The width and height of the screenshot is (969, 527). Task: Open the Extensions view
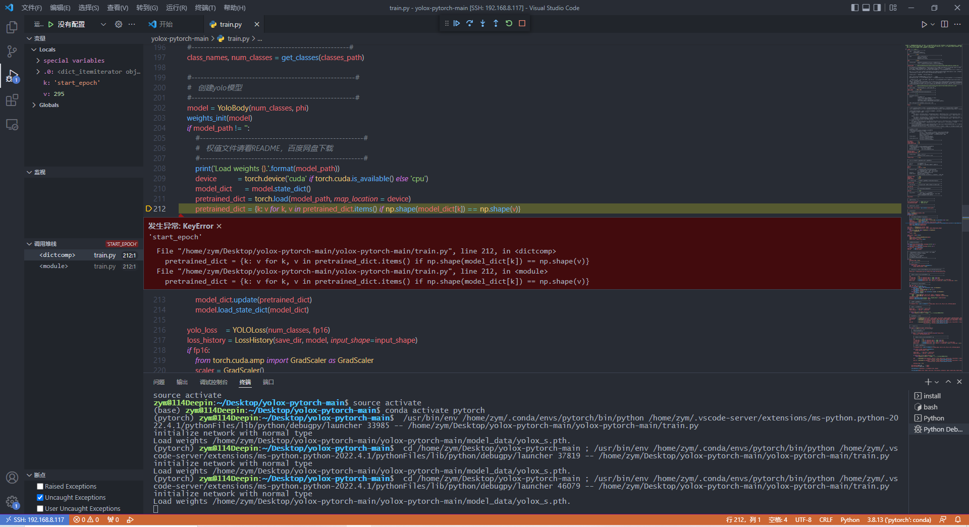click(12, 100)
